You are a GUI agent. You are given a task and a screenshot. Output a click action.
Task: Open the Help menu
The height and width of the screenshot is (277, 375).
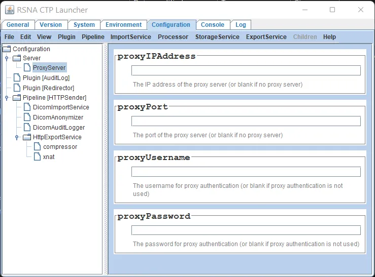(x=329, y=37)
